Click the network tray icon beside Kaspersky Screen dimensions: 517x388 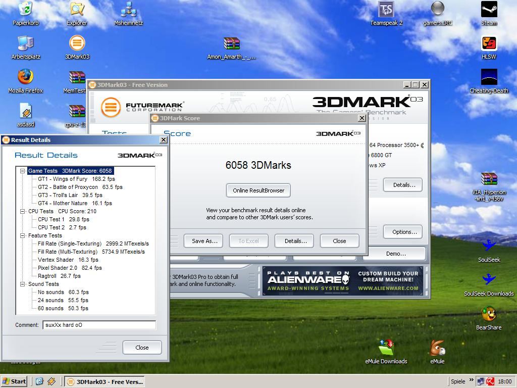(481, 382)
